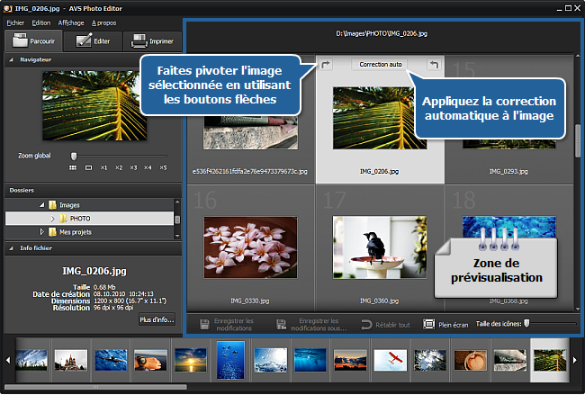Image resolution: width=585 pixels, height=395 pixels.
Task: Click the preview area vertical scrollbar thumb
Action: pyautogui.click(x=578, y=140)
